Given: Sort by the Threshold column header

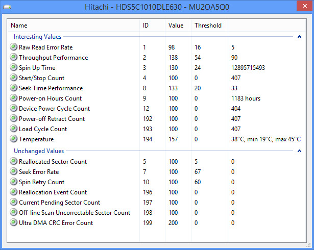Looking at the screenshot, I should (x=210, y=26).
